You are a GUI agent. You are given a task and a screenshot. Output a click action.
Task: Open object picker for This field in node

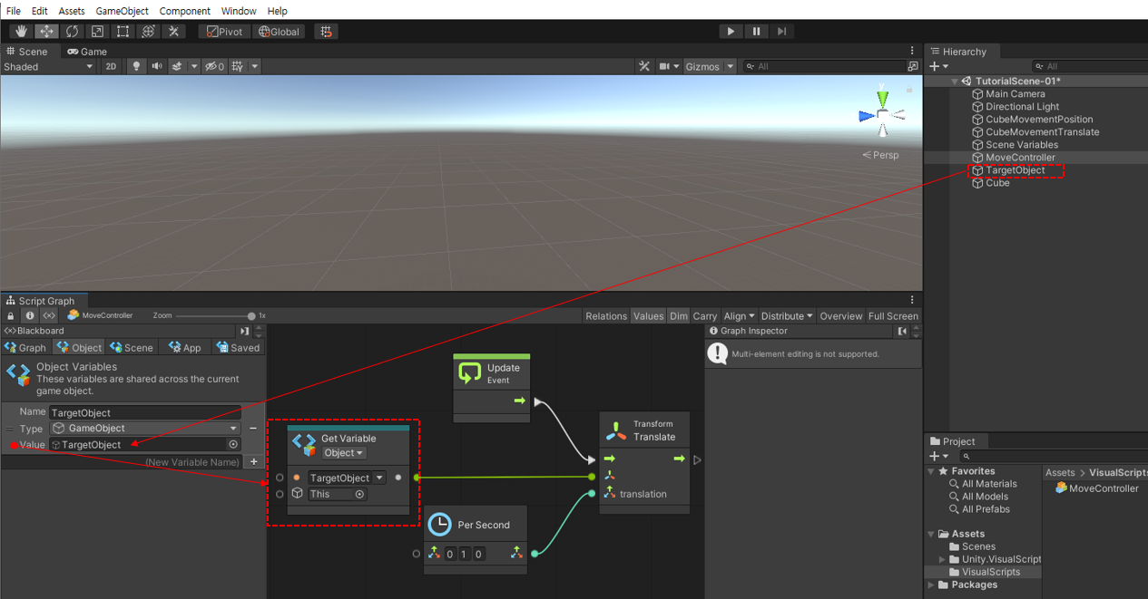pyautogui.click(x=360, y=494)
